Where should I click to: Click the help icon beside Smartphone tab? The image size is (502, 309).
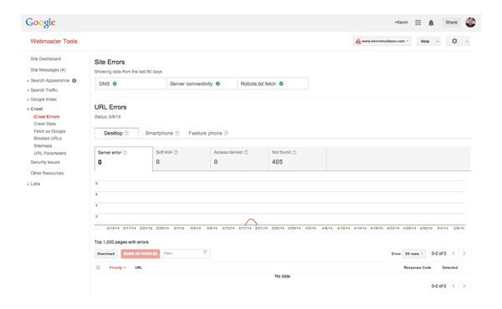tap(177, 134)
